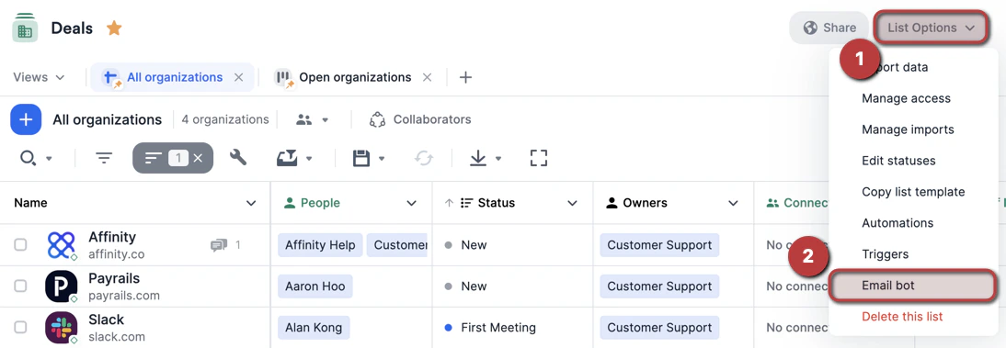The height and width of the screenshot is (348, 1006).
Task: Click the filter lines icon
Action: [104, 158]
